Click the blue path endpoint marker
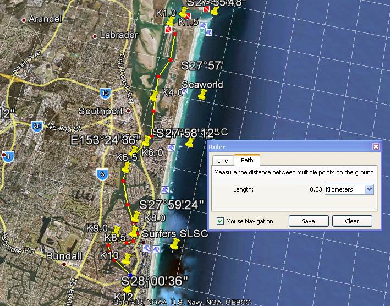 (130, 275)
